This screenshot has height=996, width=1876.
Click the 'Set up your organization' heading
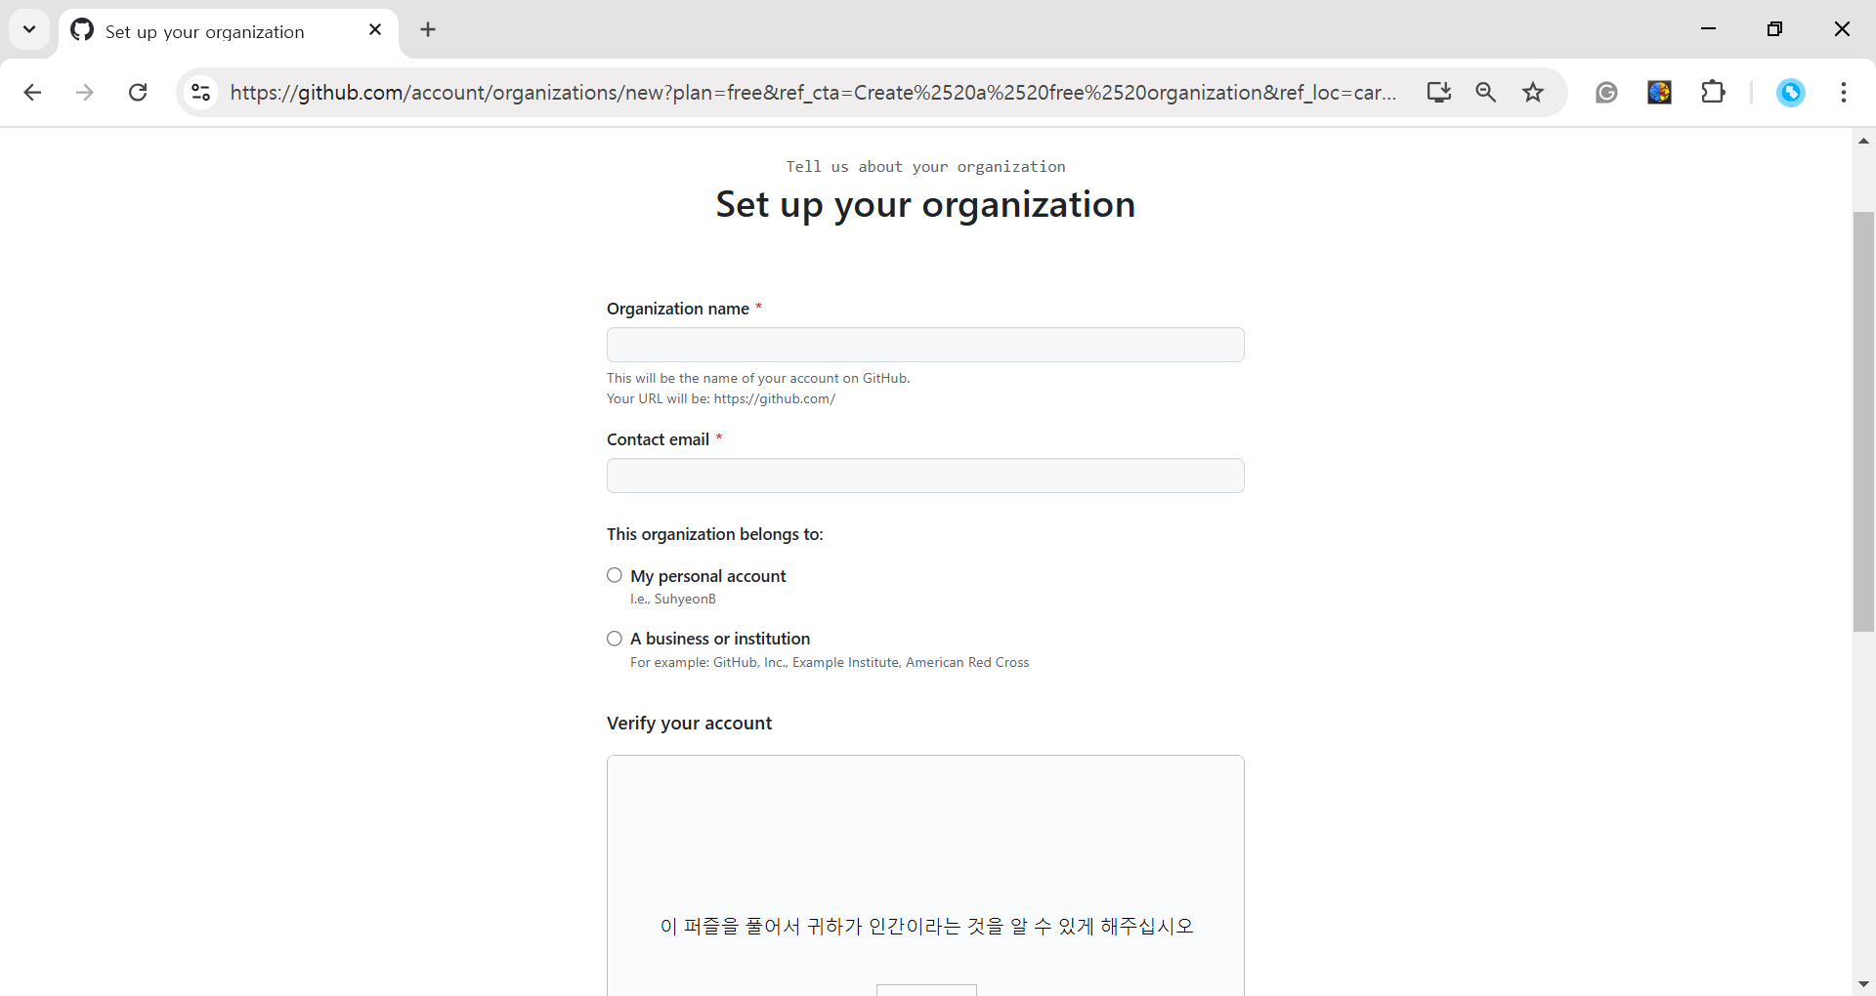[x=925, y=205]
